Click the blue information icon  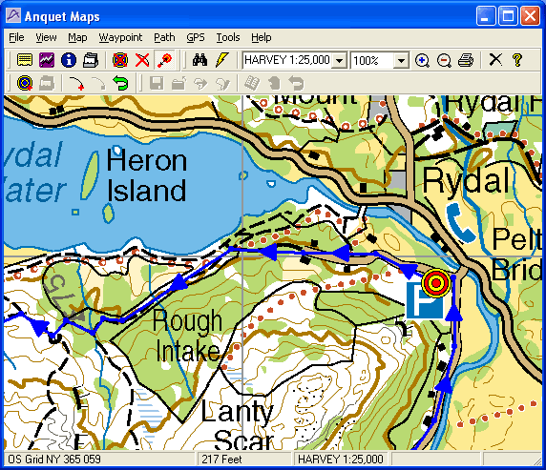[69, 60]
